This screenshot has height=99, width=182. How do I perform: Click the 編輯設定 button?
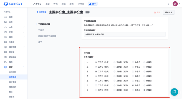(168, 12)
